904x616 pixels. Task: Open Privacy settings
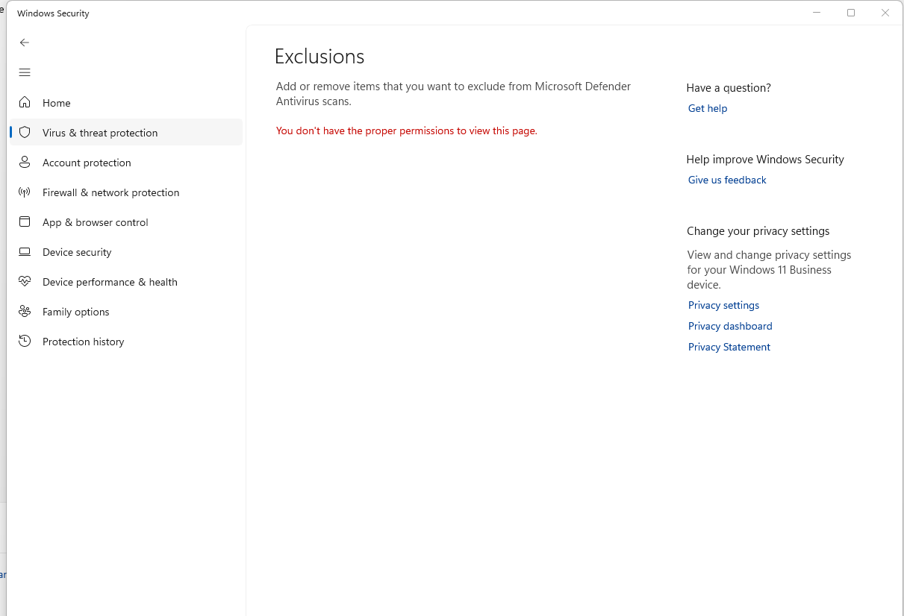[x=723, y=305]
